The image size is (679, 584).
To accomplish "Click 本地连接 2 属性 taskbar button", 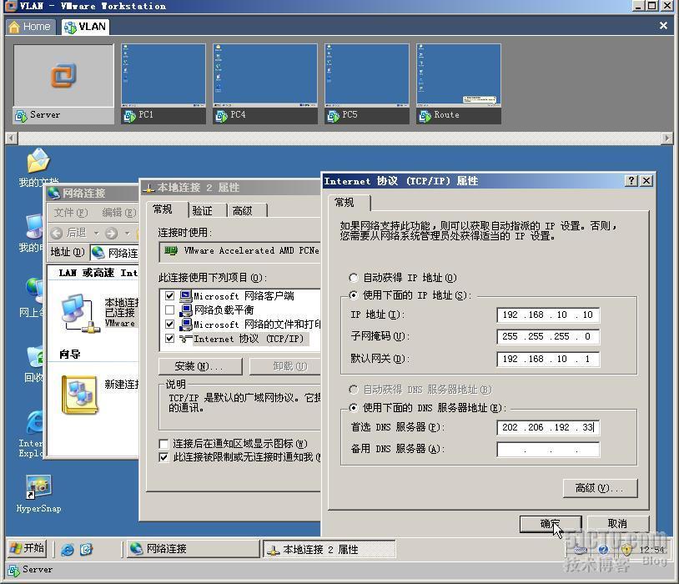I will [329, 549].
